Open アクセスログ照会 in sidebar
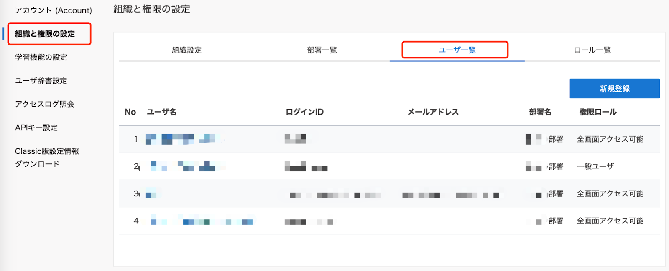Screen dimensions: 669x271 tap(44, 104)
